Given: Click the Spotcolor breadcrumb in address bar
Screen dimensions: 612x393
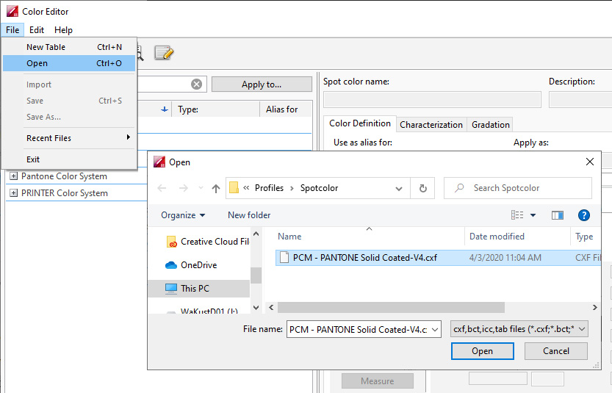Looking at the screenshot, I should (320, 188).
